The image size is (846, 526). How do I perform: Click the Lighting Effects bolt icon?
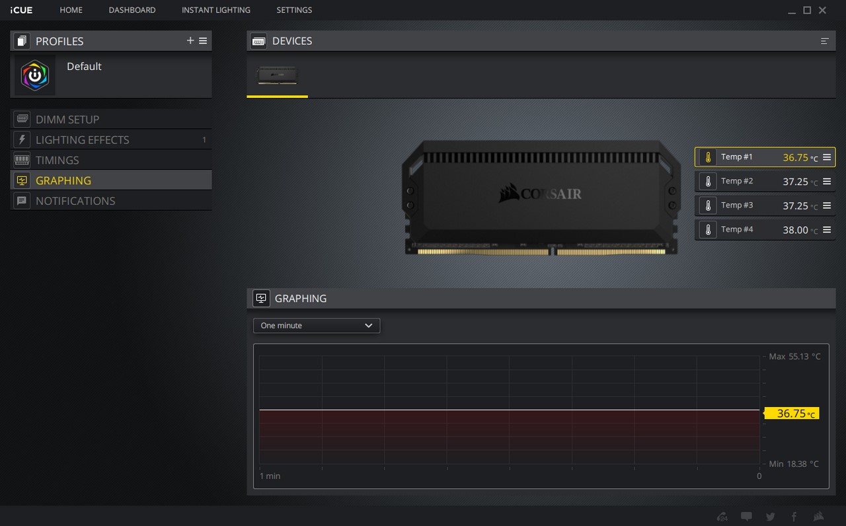pyautogui.click(x=22, y=140)
